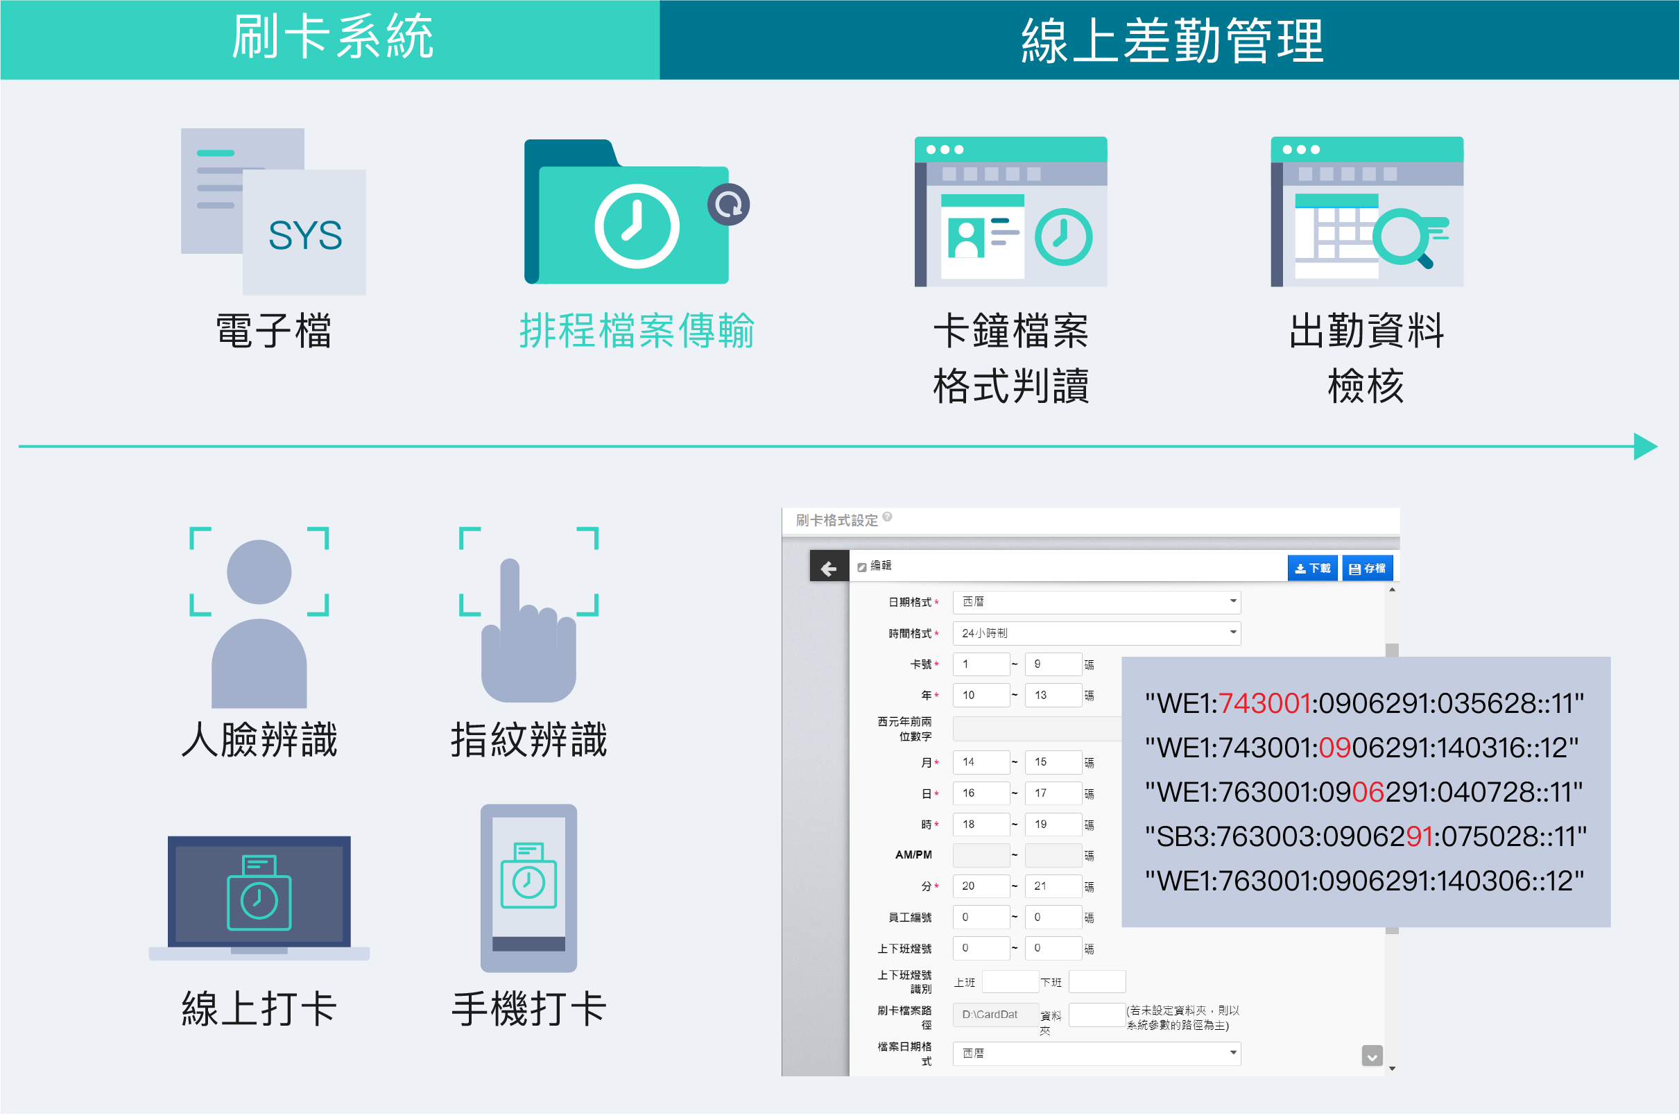This screenshot has height=1120, width=1679.
Task: Expand the 檔案日期格式 dropdown
Action: 1096,1053
